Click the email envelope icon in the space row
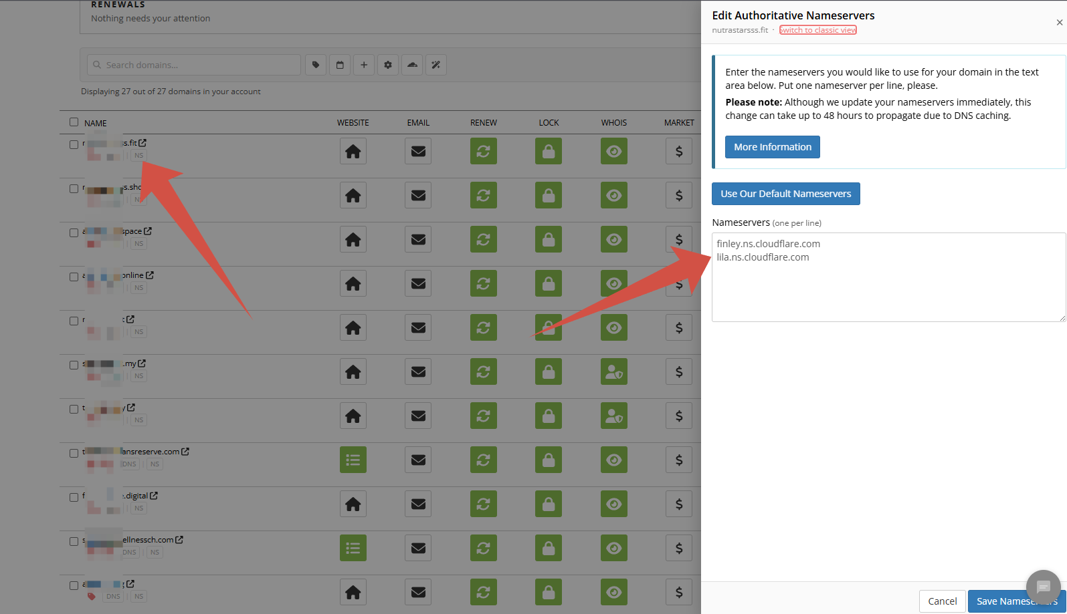Viewport: 1067px width, 614px height. (418, 239)
